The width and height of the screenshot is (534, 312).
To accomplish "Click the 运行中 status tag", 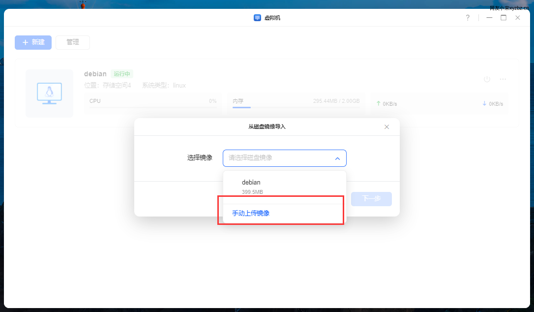I will click(x=121, y=74).
